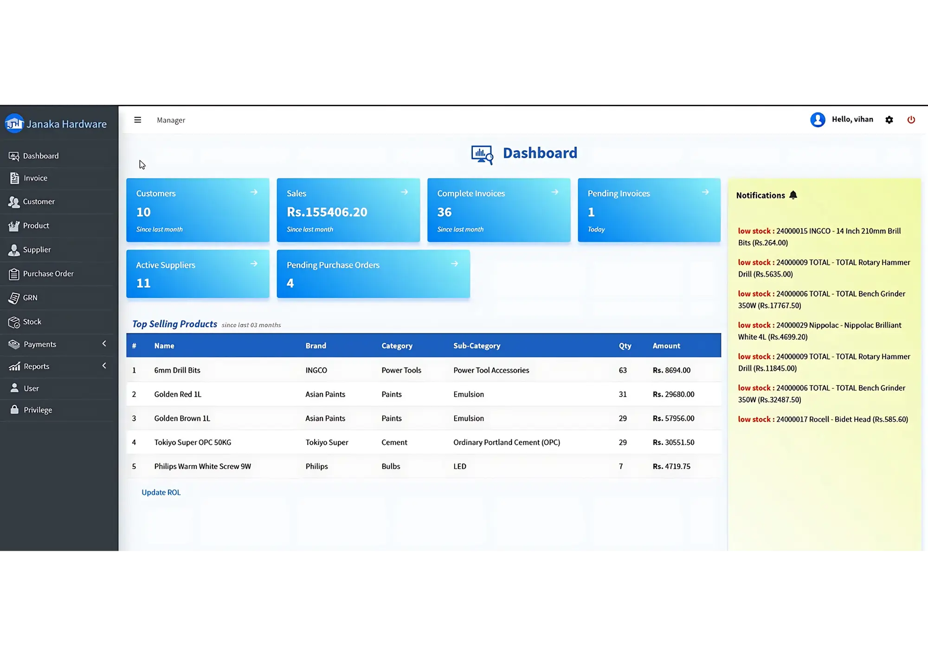The image size is (928, 656).
Task: Open the Sales Rs.155406.20 card
Action: click(x=348, y=210)
